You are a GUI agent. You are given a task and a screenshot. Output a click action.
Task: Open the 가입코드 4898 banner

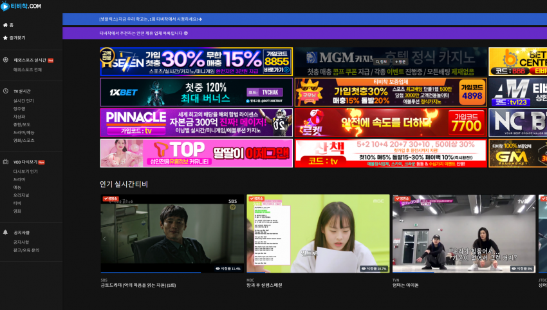[x=391, y=92]
